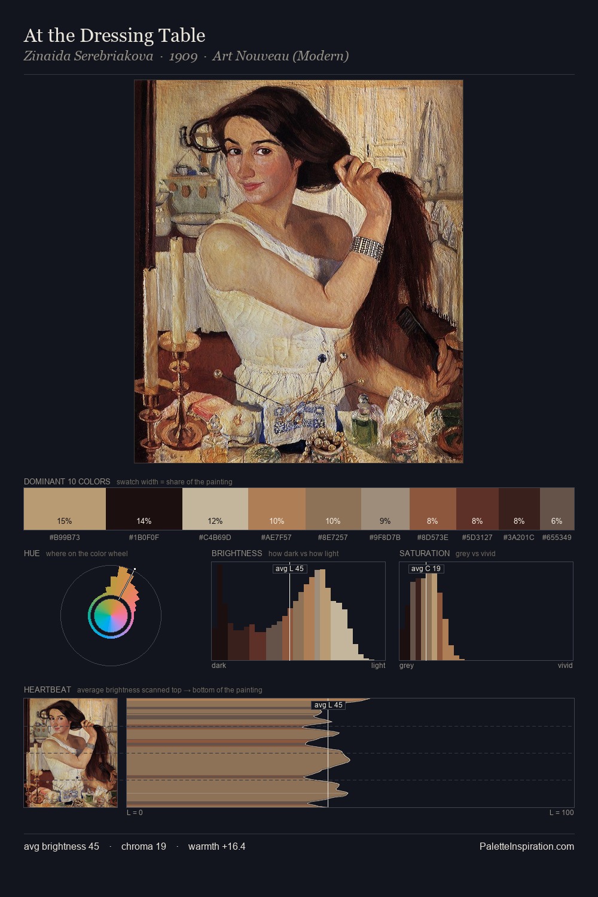Click the heartbeat brightness profile chart

pyautogui.click(x=350, y=753)
